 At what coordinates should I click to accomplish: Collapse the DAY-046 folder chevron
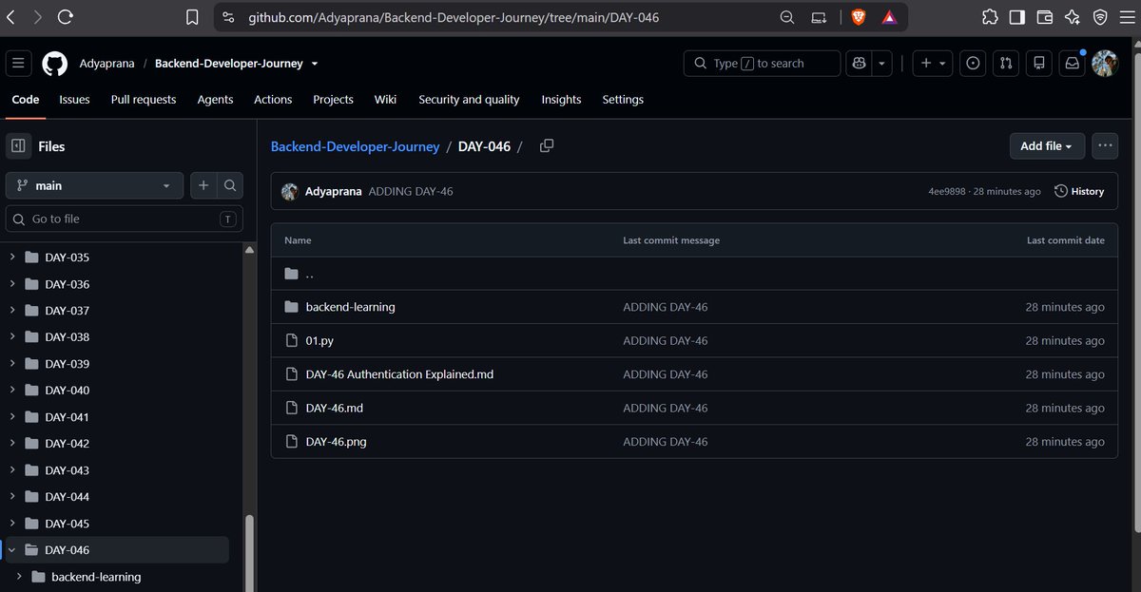(12, 550)
